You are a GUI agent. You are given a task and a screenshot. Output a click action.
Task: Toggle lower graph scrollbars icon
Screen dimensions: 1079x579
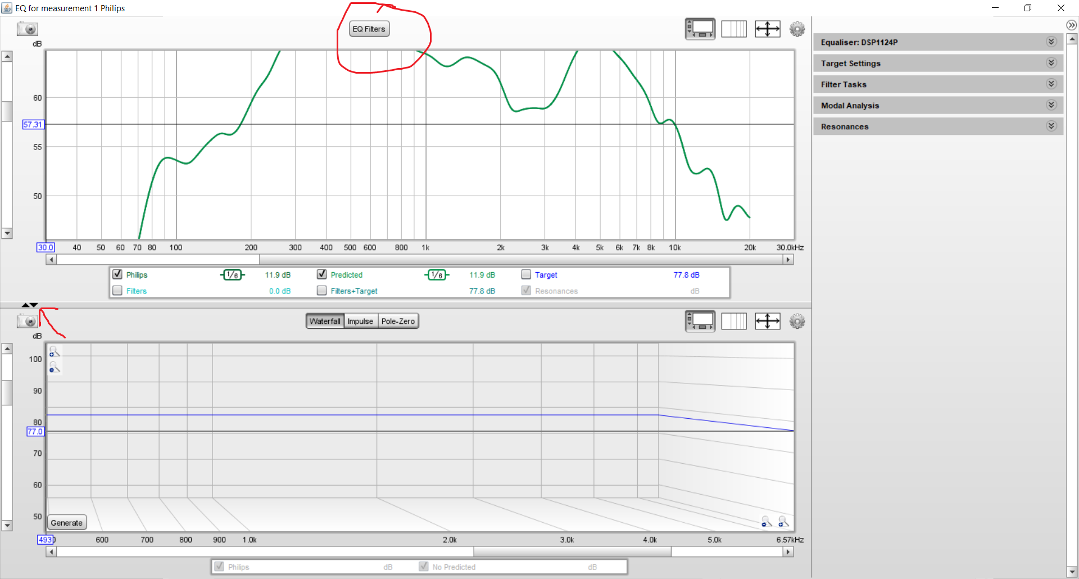coord(700,321)
